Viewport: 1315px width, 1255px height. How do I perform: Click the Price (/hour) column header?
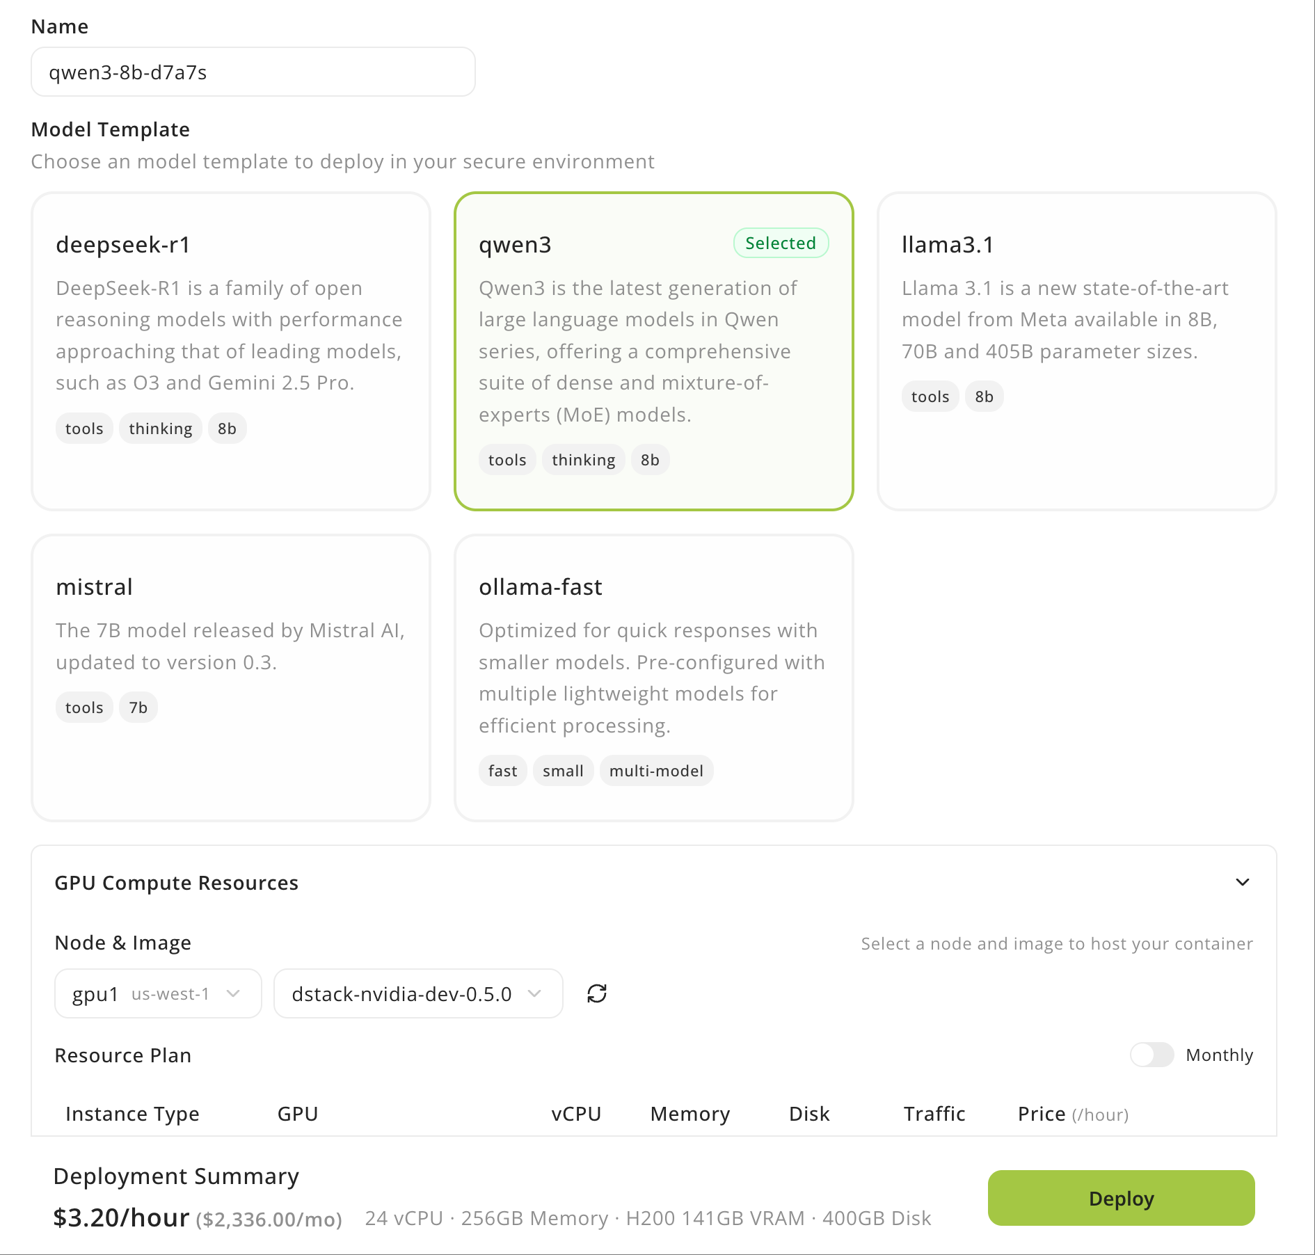click(1071, 1113)
